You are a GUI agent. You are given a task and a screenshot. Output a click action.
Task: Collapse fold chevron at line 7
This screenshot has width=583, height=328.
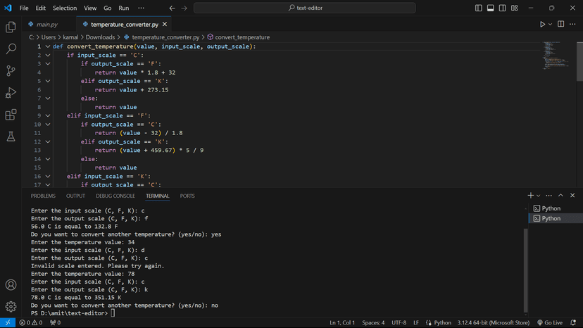tap(48, 98)
